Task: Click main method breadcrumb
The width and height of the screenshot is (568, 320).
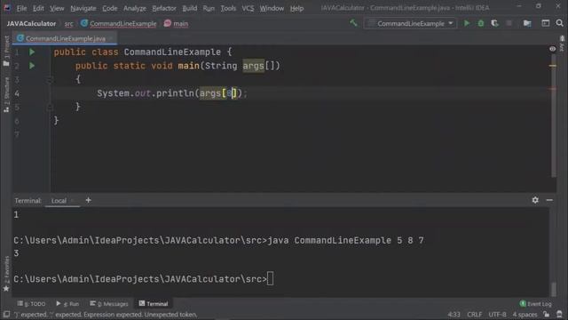Action: click(176, 24)
